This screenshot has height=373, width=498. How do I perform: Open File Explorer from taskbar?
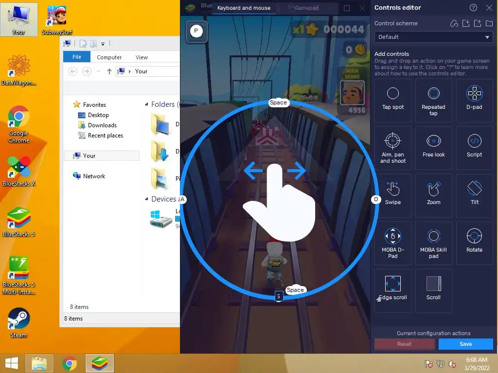[x=39, y=363]
